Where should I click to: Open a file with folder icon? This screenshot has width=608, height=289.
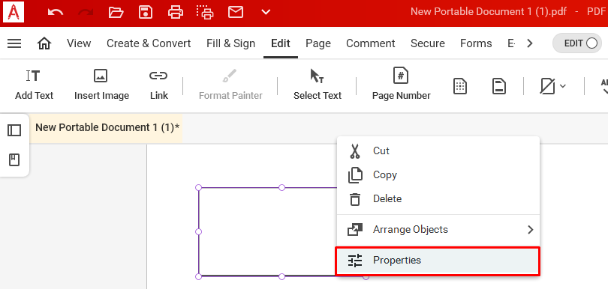[x=116, y=13]
